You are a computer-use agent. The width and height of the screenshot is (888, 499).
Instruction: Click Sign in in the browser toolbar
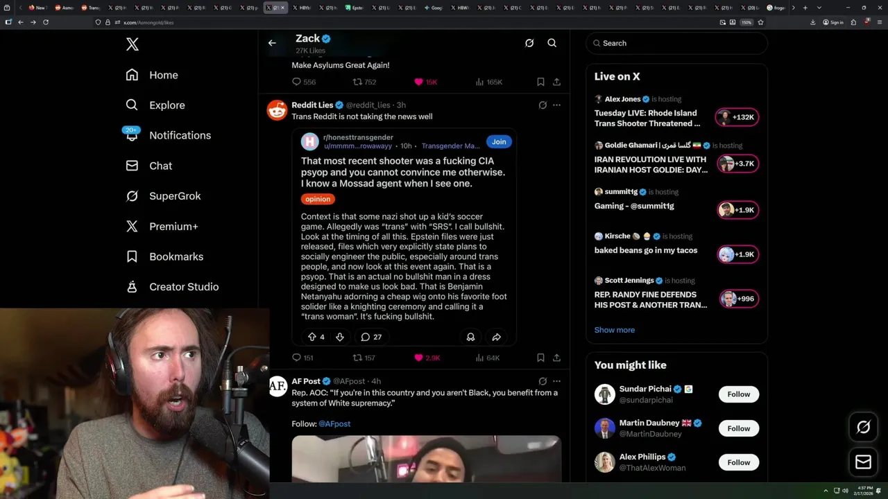point(833,22)
